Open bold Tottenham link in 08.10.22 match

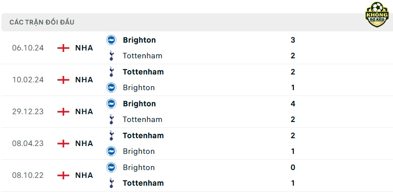(x=143, y=183)
